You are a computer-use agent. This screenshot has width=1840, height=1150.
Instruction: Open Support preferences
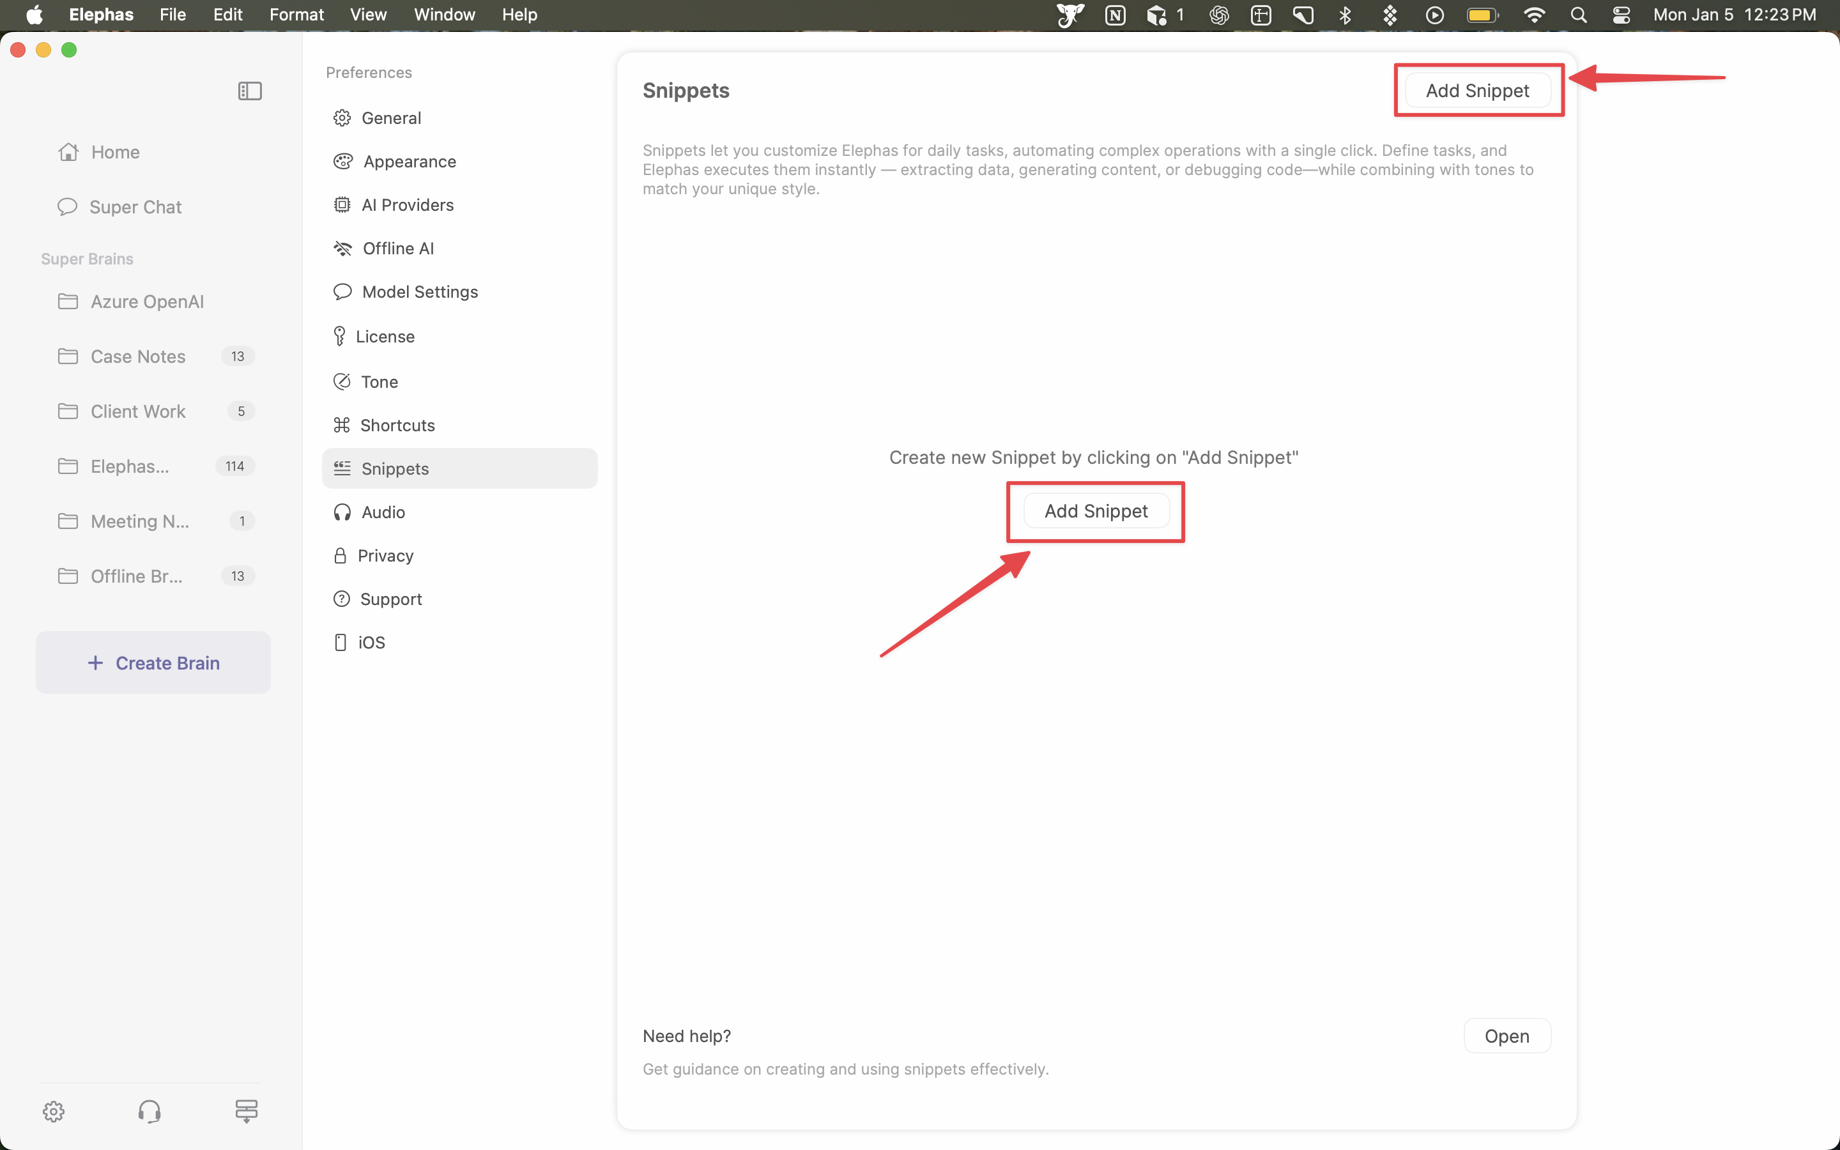[459, 599]
